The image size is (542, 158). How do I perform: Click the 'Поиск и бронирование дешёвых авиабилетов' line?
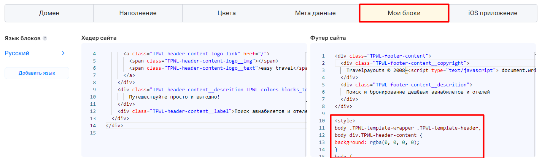[x=418, y=92]
